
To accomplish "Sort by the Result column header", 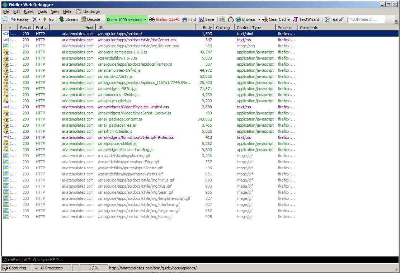I will 25,28.
